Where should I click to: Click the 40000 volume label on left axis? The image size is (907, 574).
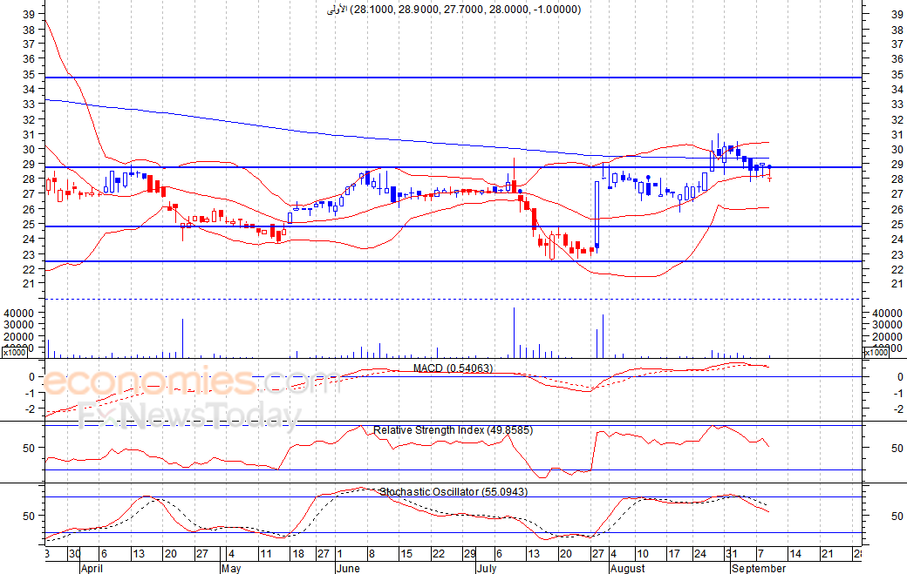tap(19, 313)
